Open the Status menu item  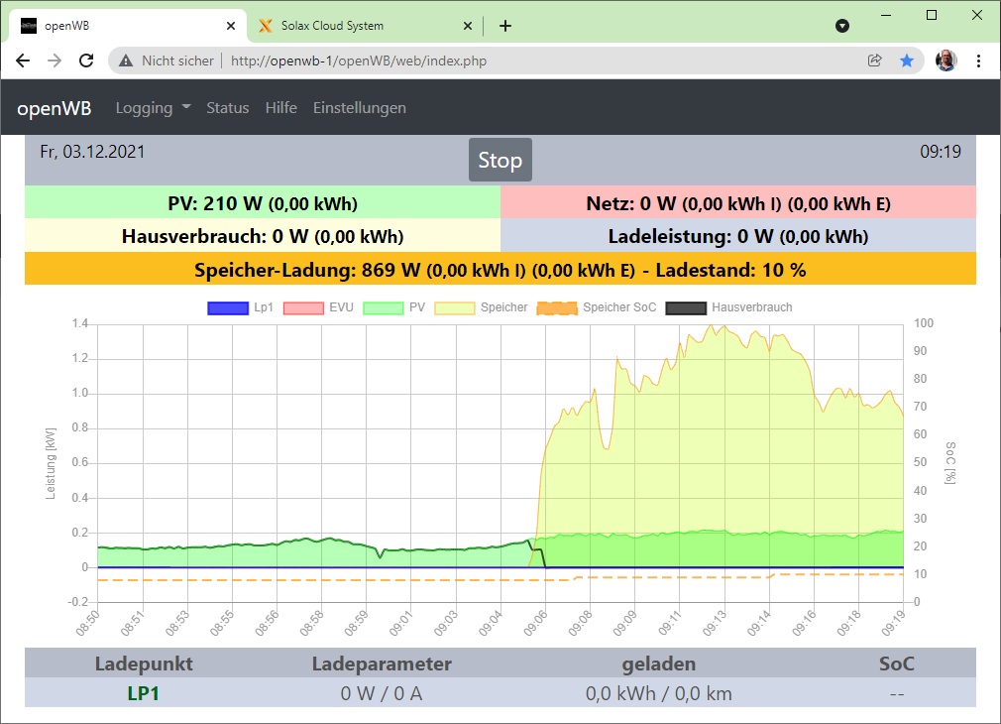(227, 107)
